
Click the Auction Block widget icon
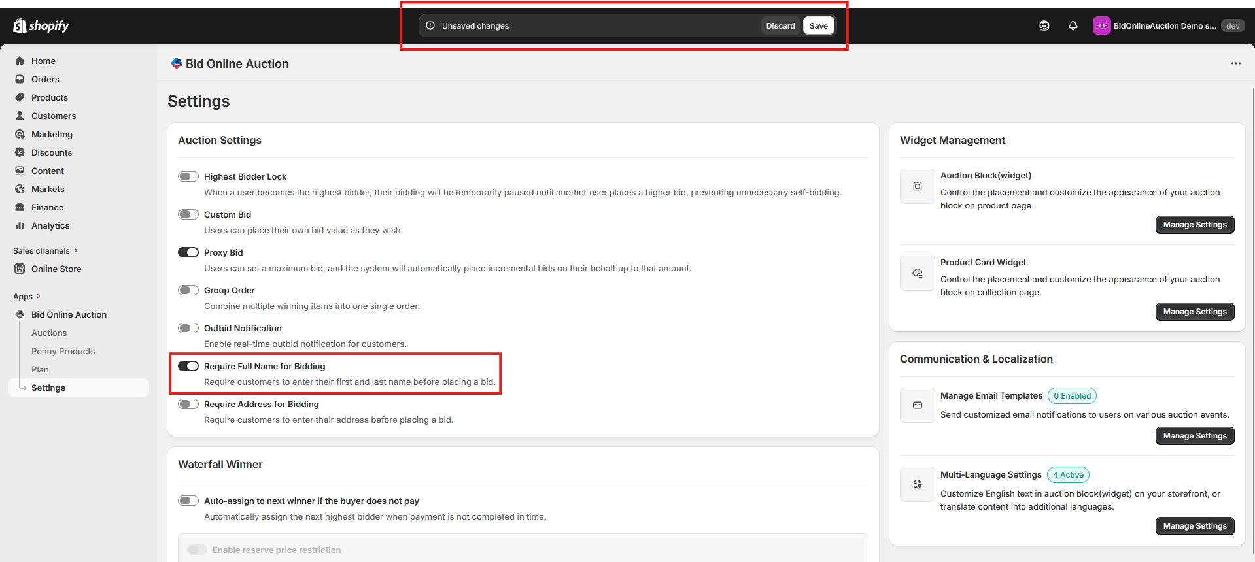point(917,186)
